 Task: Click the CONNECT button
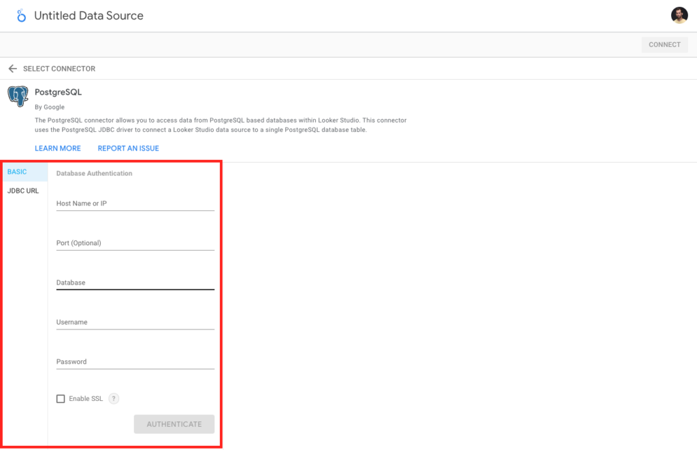pos(664,44)
